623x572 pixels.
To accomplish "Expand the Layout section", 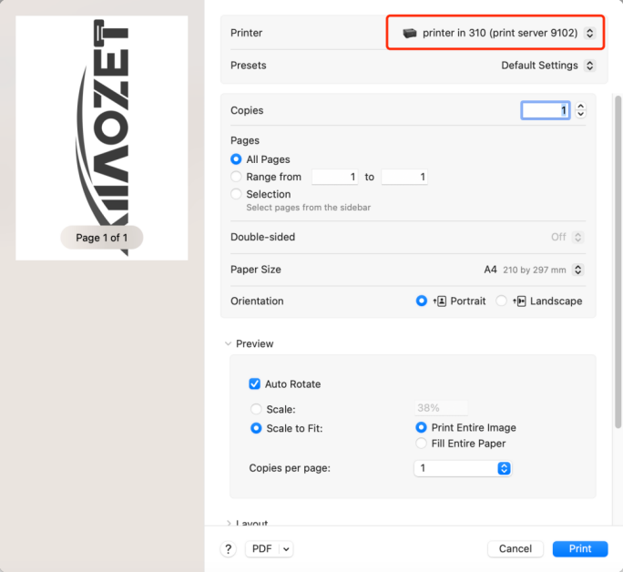I will point(228,524).
